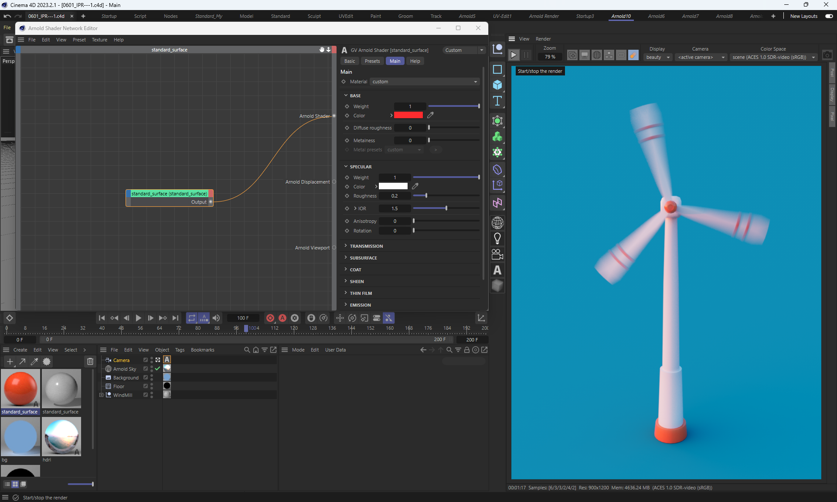
Task: Open the Material custom preset dropdown
Action: pyautogui.click(x=425, y=82)
